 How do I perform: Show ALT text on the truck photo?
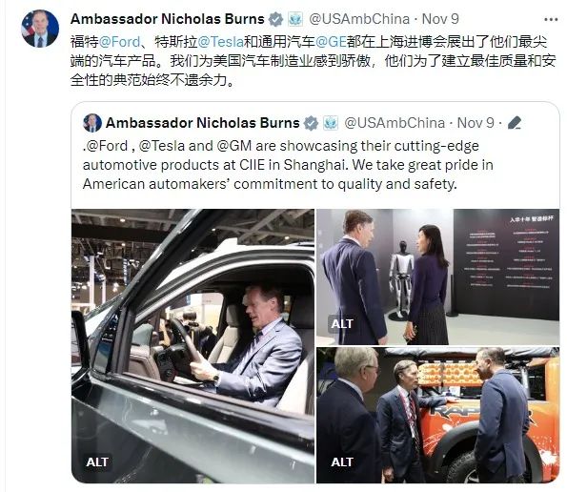97,462
